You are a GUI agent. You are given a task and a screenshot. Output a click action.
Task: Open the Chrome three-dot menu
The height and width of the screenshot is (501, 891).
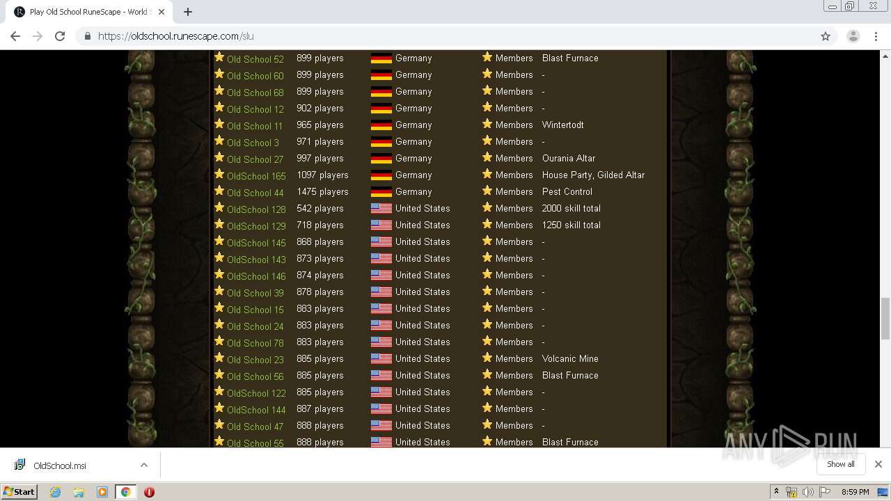click(876, 36)
